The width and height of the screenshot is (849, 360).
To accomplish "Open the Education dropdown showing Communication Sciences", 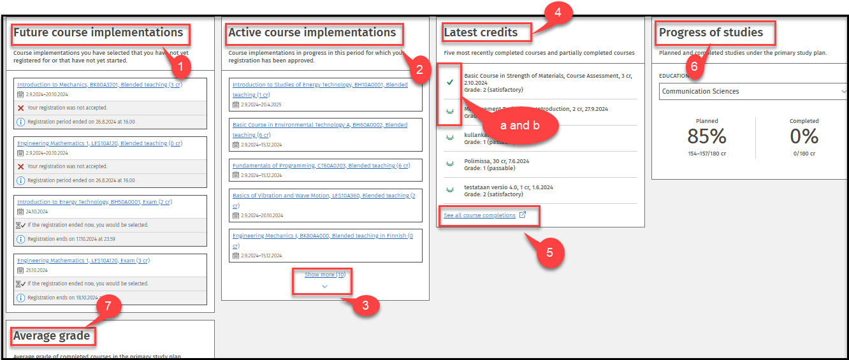I will click(x=753, y=91).
